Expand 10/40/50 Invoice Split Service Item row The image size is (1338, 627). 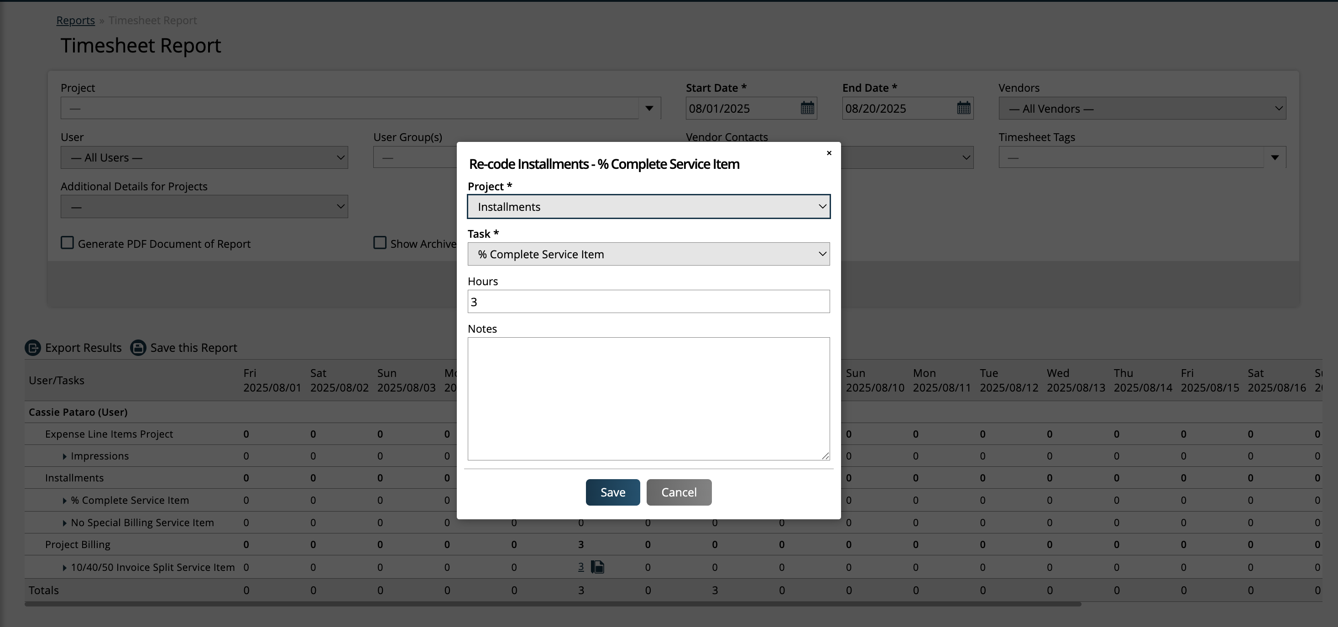click(64, 568)
